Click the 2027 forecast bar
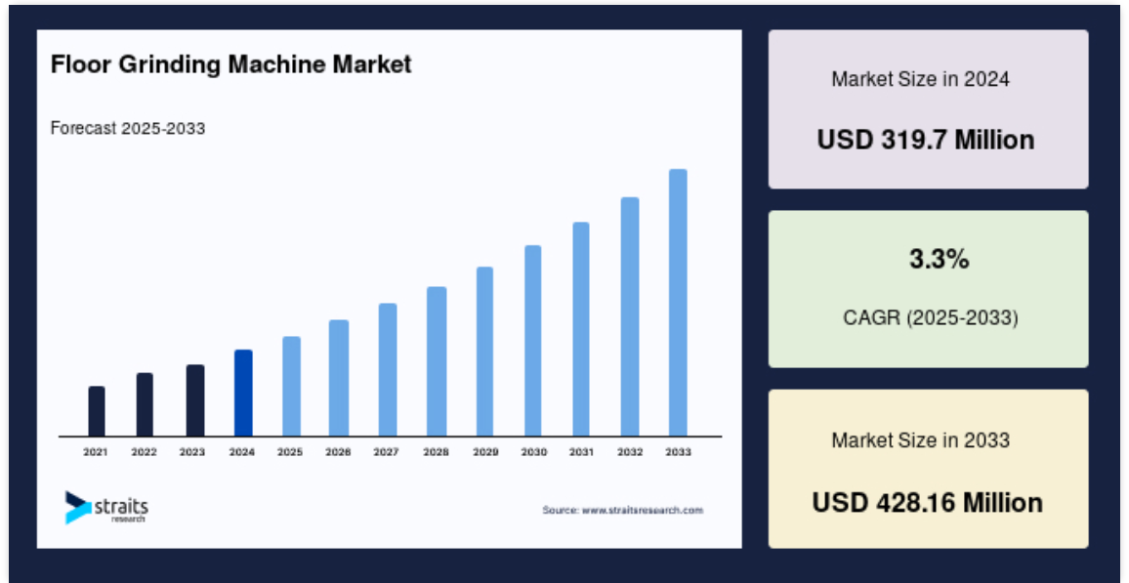Viewport: 1129px width, 583px height. point(388,369)
